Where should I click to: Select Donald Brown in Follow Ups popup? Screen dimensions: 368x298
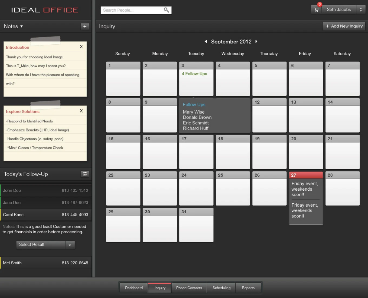tap(197, 117)
